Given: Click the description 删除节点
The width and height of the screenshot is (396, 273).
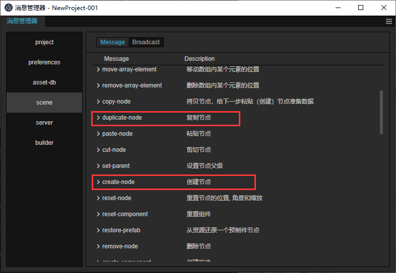Looking at the screenshot, I should point(199,246).
